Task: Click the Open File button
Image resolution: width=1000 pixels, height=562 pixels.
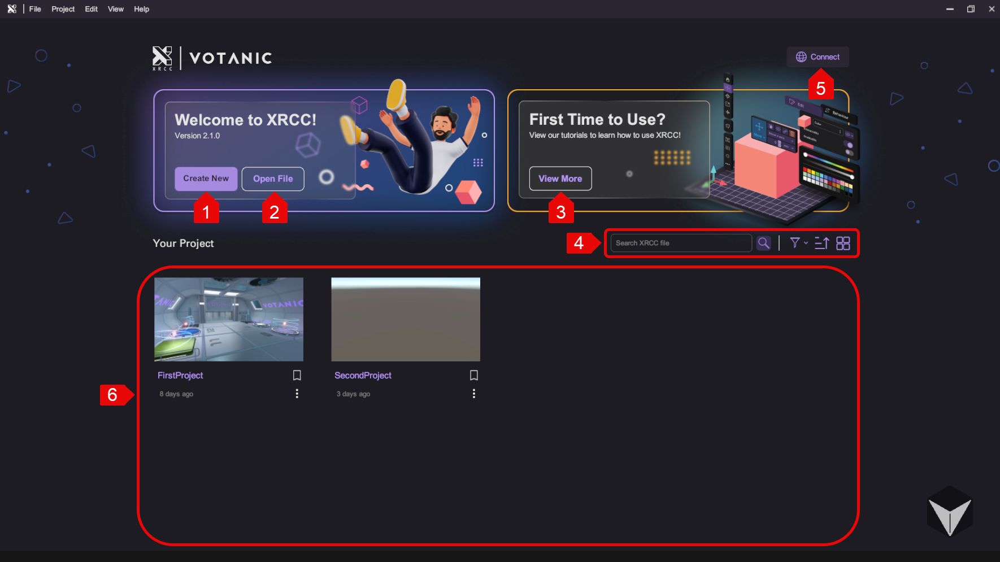Action: [273, 178]
